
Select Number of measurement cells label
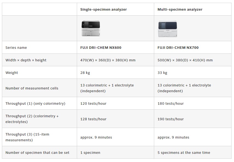pyautogui.click(x=32, y=88)
